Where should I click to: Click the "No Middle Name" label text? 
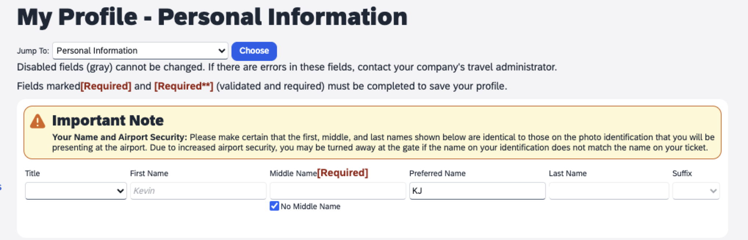pos(310,207)
